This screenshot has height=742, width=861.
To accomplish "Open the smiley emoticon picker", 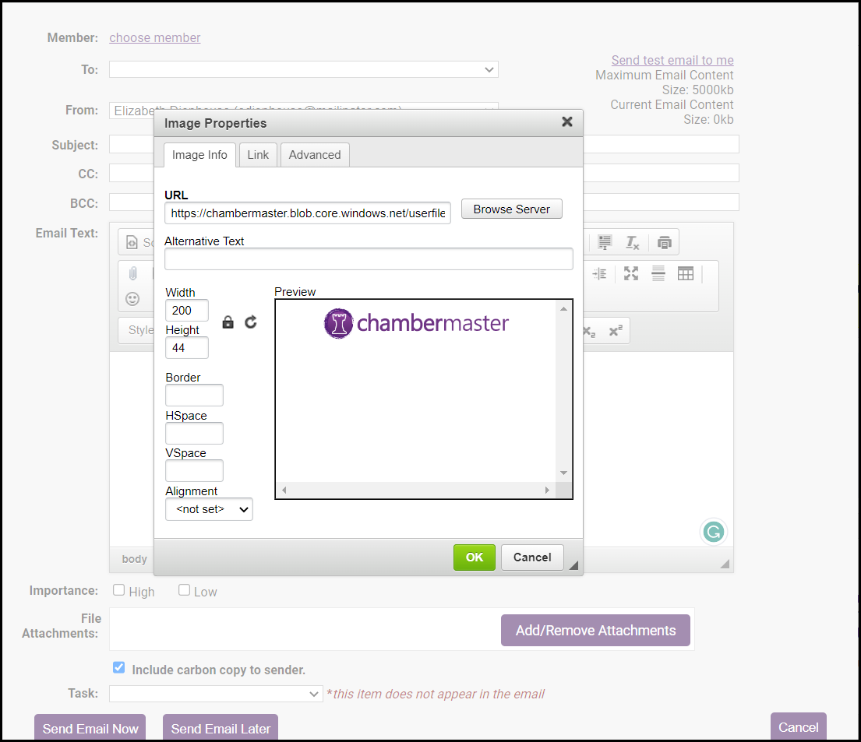I will (132, 299).
